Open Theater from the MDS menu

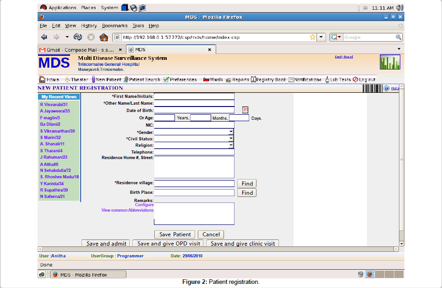point(76,80)
